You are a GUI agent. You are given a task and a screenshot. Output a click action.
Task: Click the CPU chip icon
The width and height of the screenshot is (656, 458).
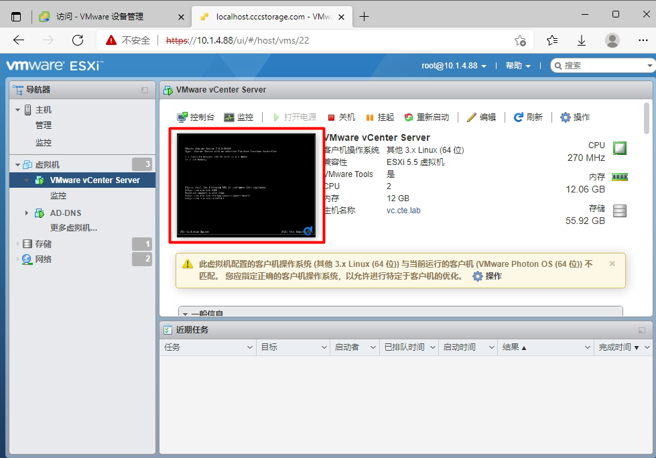pyautogui.click(x=620, y=148)
